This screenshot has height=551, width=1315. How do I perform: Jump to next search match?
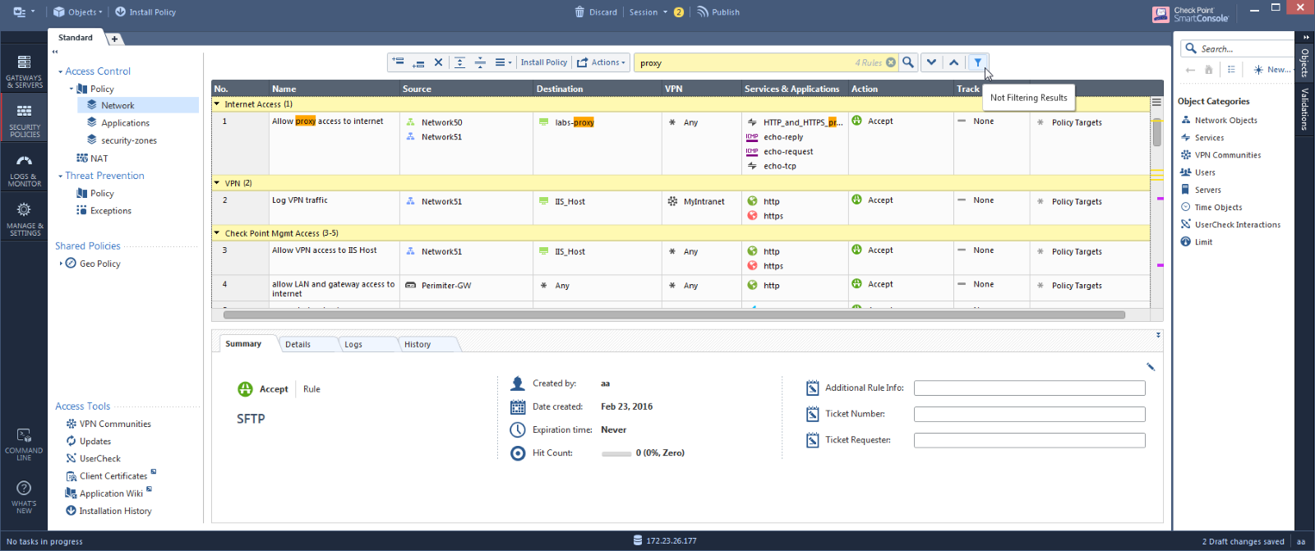931,62
